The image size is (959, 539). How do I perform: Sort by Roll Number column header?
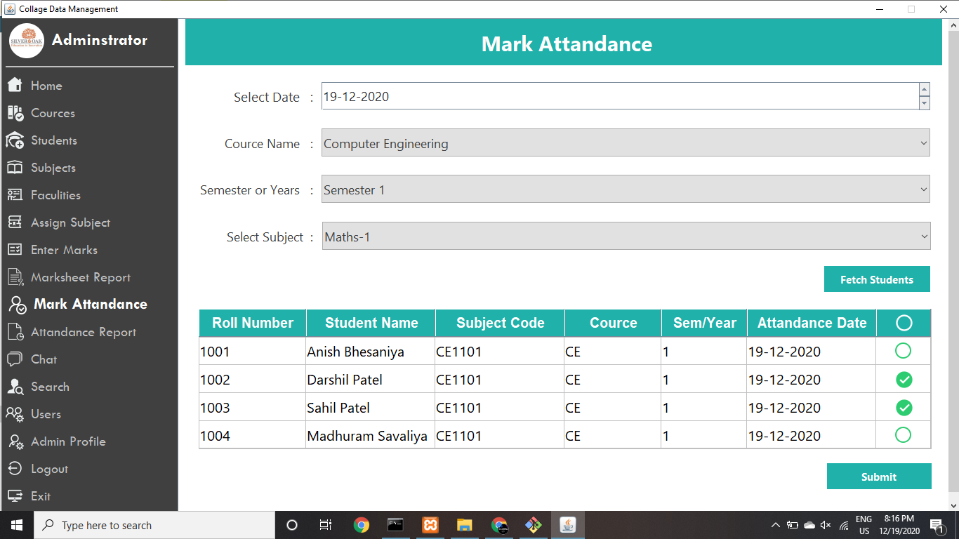tap(253, 323)
